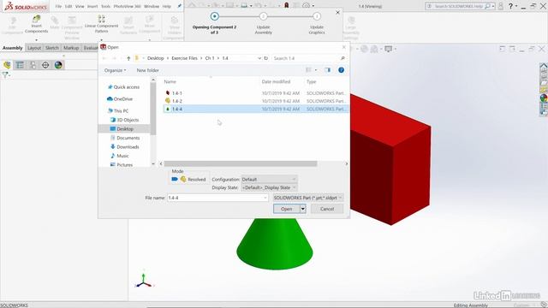The height and width of the screenshot is (308, 548).
Task: Select OneDrive in the navigation pane
Action: pos(120,99)
